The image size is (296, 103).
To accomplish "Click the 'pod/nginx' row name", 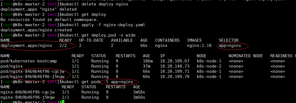I will click(x=11, y=66).
